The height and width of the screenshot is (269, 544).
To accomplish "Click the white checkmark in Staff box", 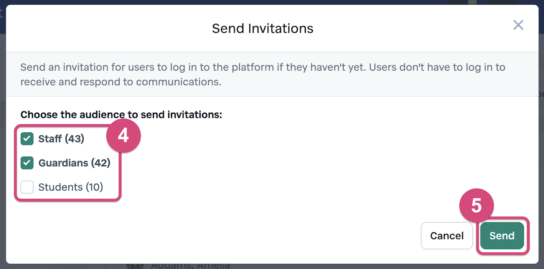I will click(27, 139).
